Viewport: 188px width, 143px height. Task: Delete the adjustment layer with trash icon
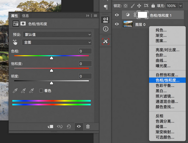88,126
